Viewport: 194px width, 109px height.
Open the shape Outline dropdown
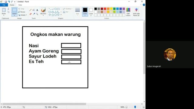click(x=67, y=9)
